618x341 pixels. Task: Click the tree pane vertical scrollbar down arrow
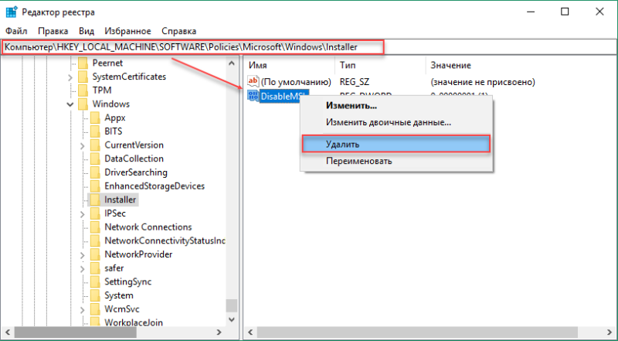click(x=232, y=319)
